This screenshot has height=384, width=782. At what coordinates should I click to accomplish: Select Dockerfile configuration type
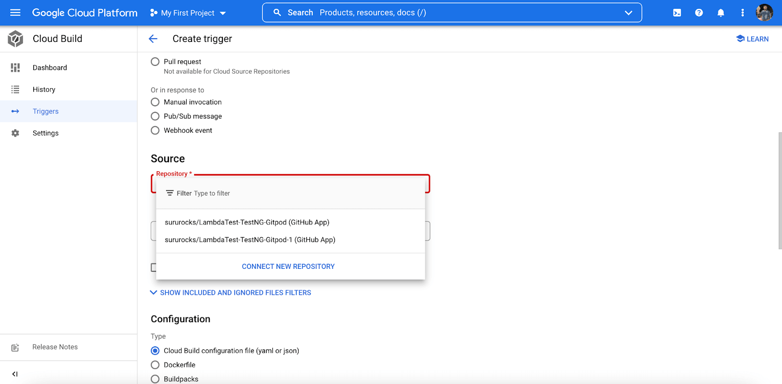point(155,364)
